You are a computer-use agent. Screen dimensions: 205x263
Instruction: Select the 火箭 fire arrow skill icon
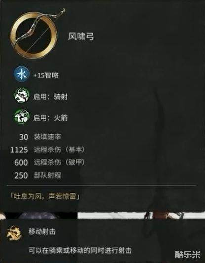click(22, 117)
